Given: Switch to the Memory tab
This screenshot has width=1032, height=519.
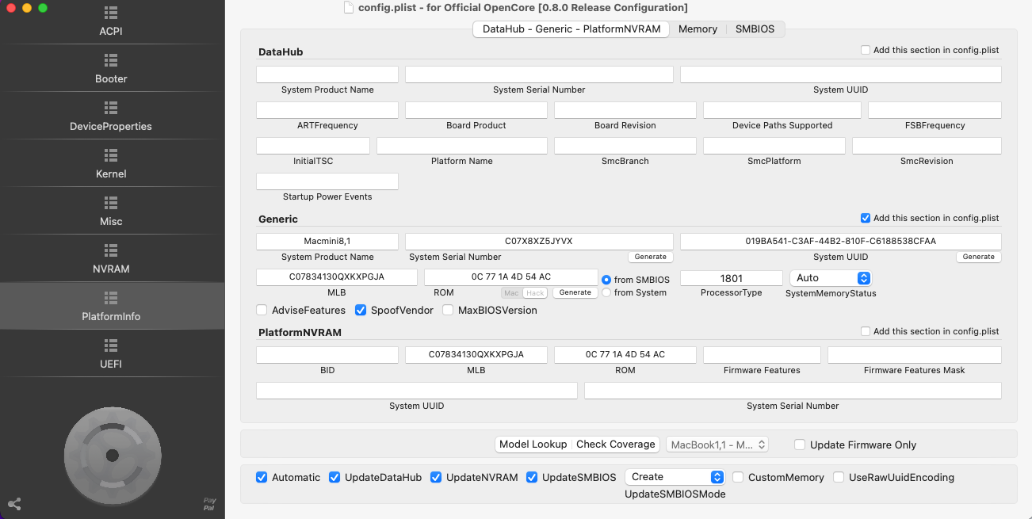Looking at the screenshot, I should tap(698, 29).
